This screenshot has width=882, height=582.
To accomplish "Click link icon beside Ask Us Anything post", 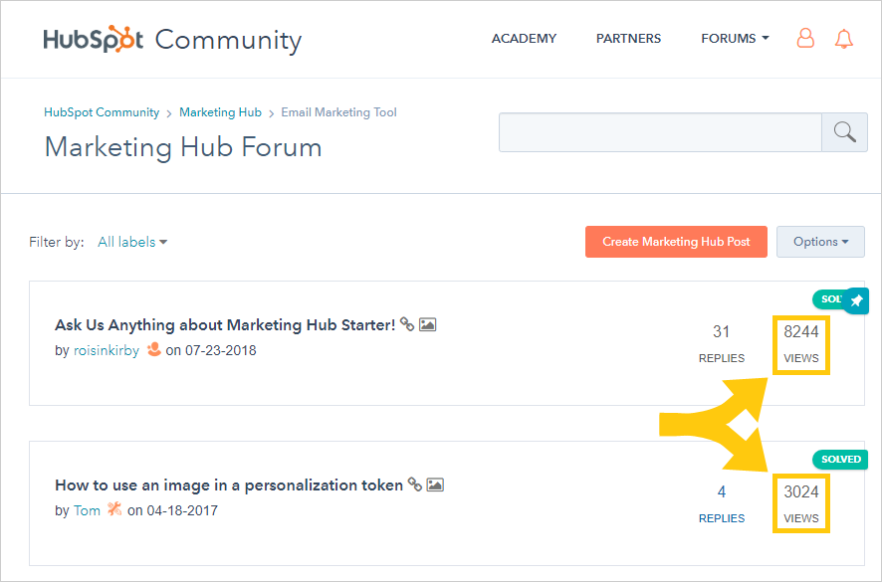I will tap(407, 324).
